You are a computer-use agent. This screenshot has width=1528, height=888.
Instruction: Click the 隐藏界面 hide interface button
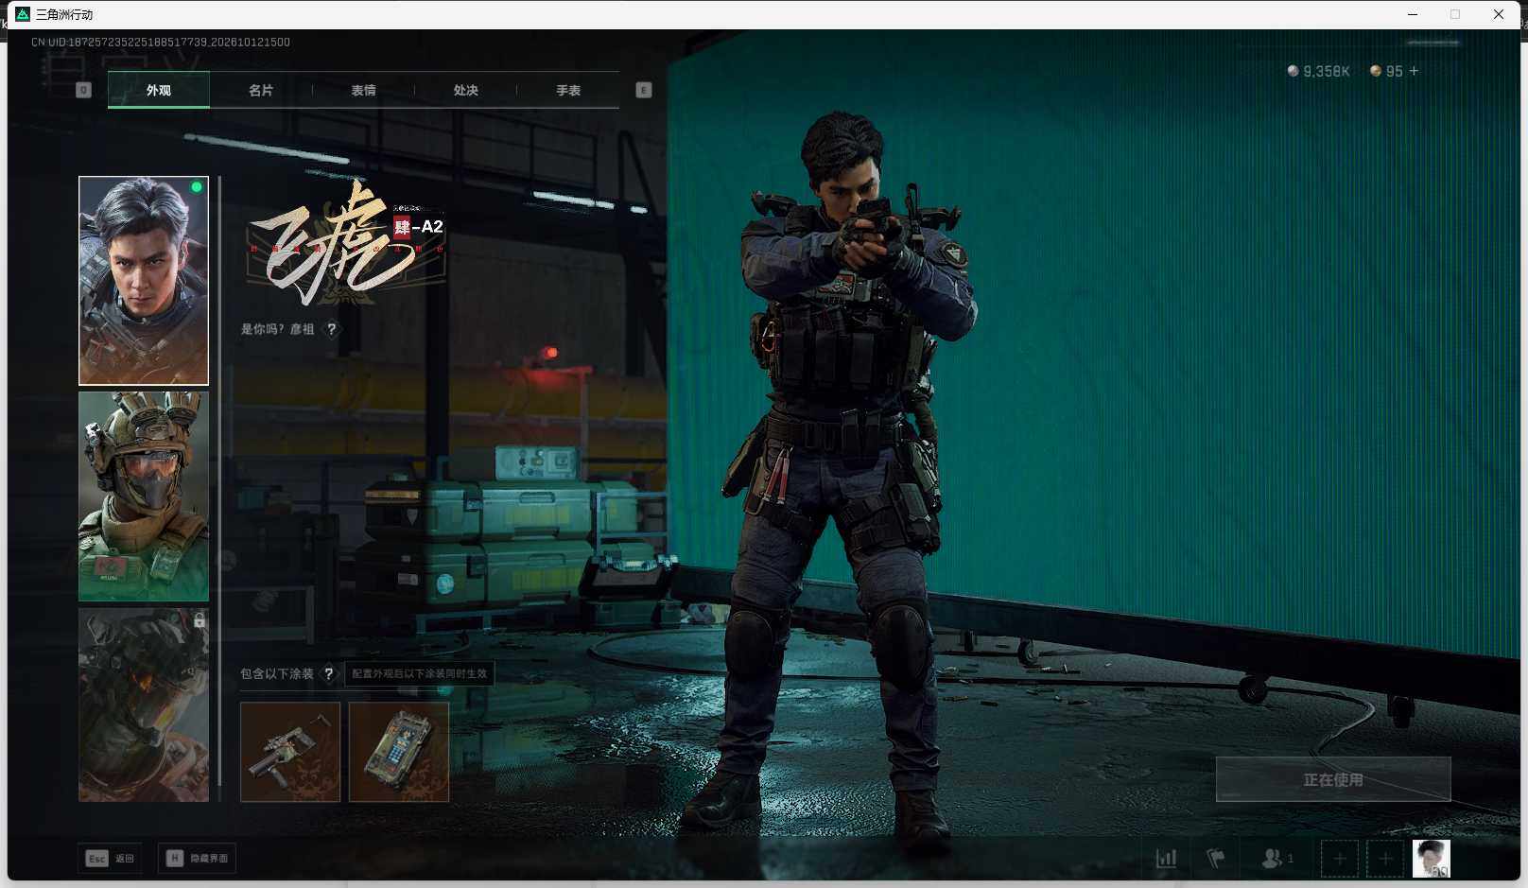pos(197,859)
